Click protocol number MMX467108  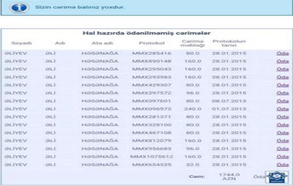(x=151, y=133)
